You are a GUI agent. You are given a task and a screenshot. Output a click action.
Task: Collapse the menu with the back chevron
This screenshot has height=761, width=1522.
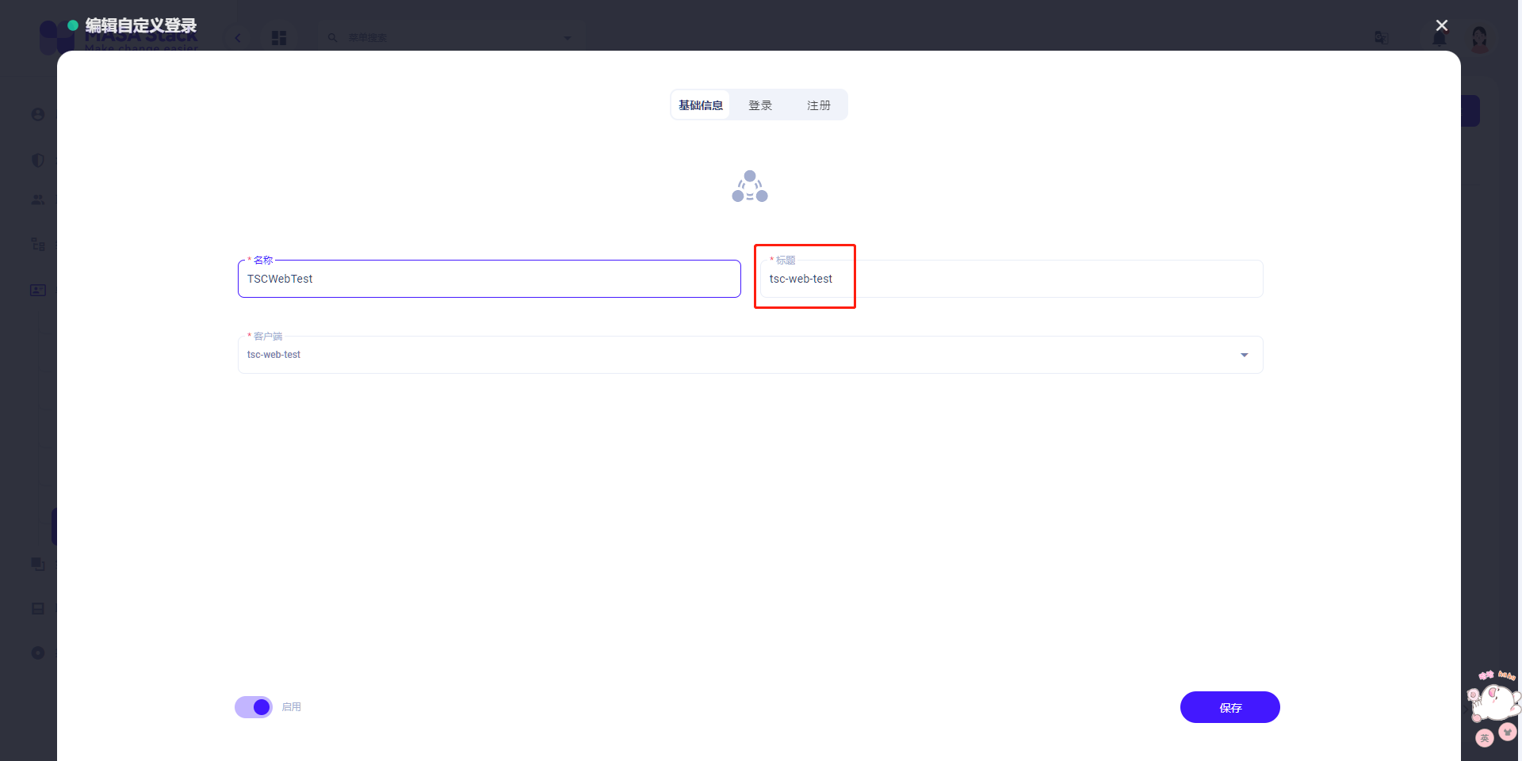tap(237, 37)
